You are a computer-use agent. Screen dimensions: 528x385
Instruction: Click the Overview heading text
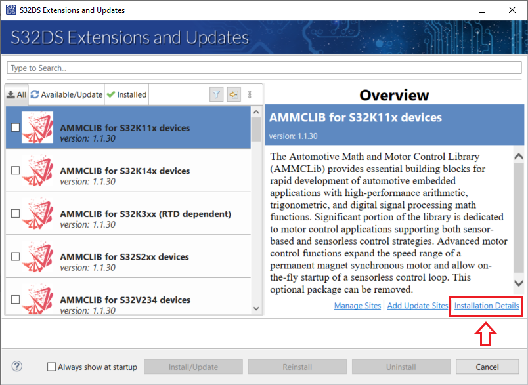[394, 95]
